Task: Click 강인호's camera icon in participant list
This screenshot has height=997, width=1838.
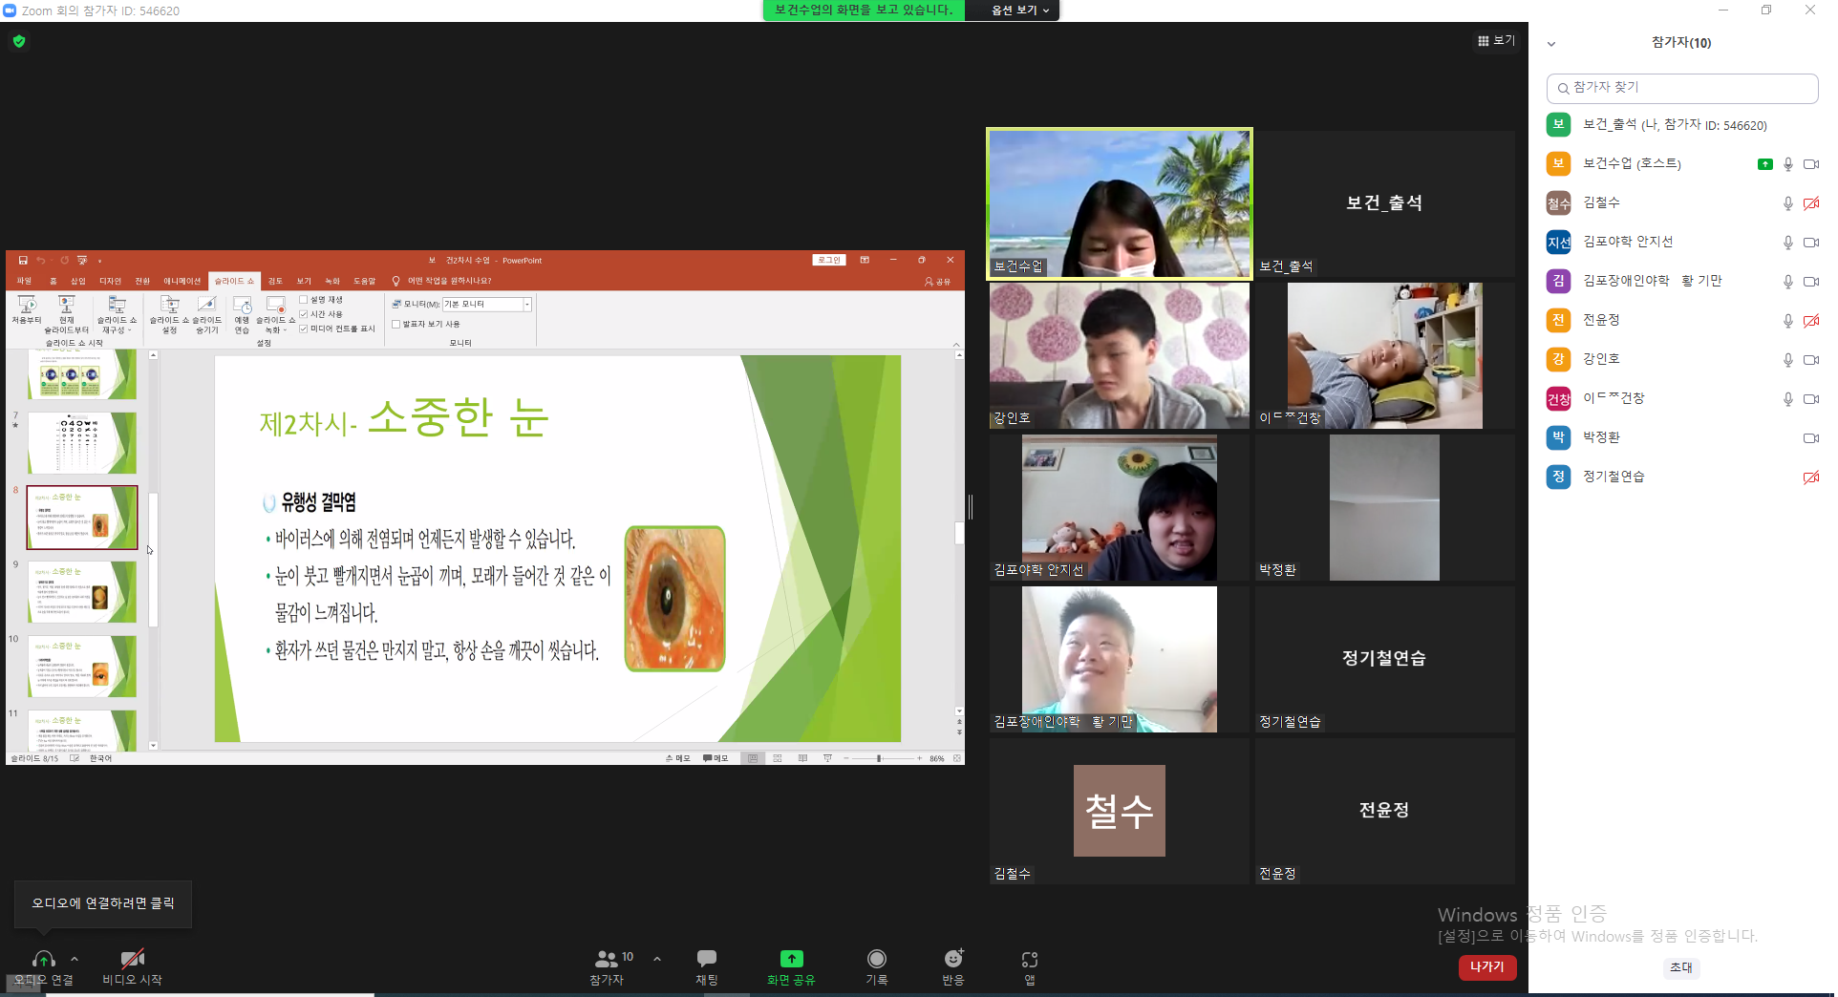Action: click(x=1810, y=360)
